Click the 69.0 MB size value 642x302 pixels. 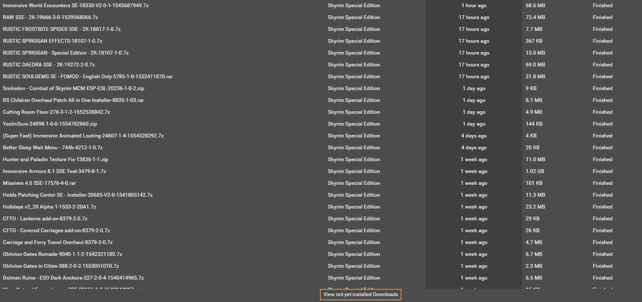tap(535, 65)
